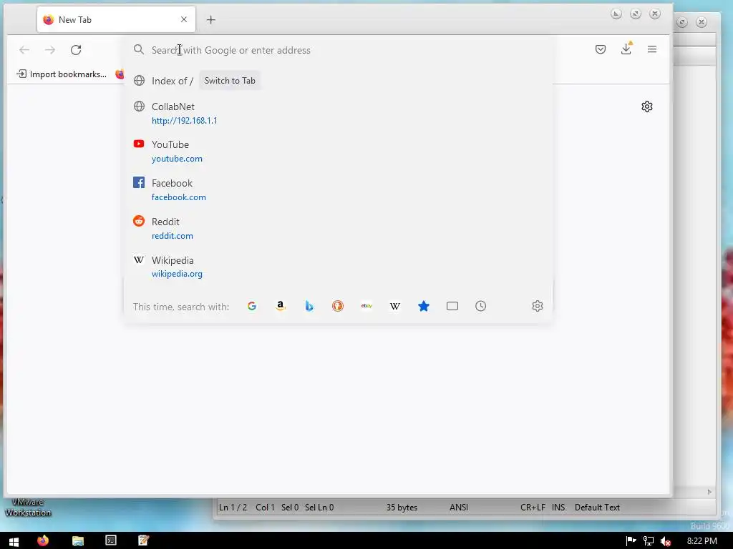Viewport: 733px width, 549px height.
Task: Search bookmarks using the star icon
Action: 424,306
